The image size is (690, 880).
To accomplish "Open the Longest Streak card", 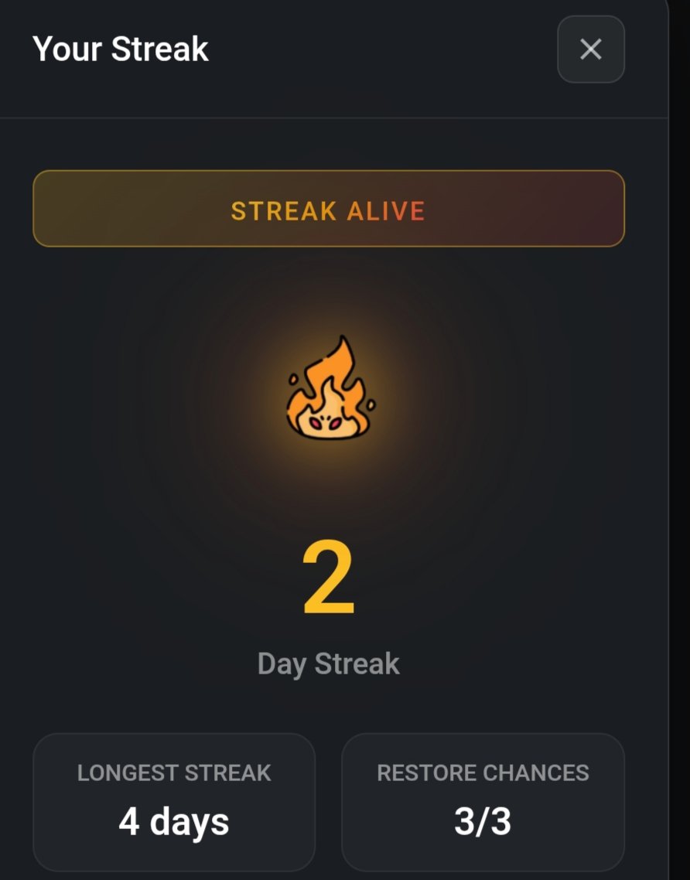I will point(174,802).
